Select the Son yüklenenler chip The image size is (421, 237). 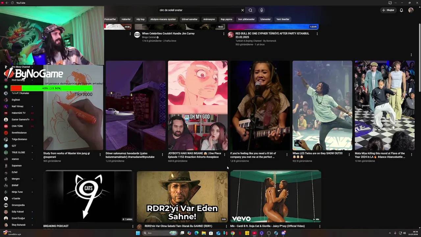(x=246, y=19)
